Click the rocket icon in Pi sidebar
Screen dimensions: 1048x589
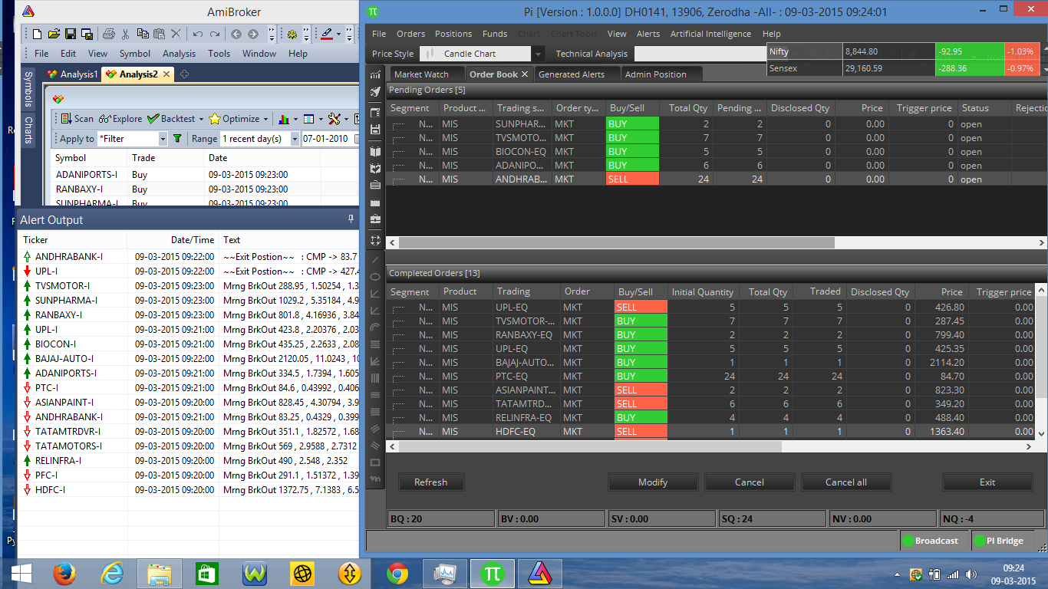coord(375,92)
